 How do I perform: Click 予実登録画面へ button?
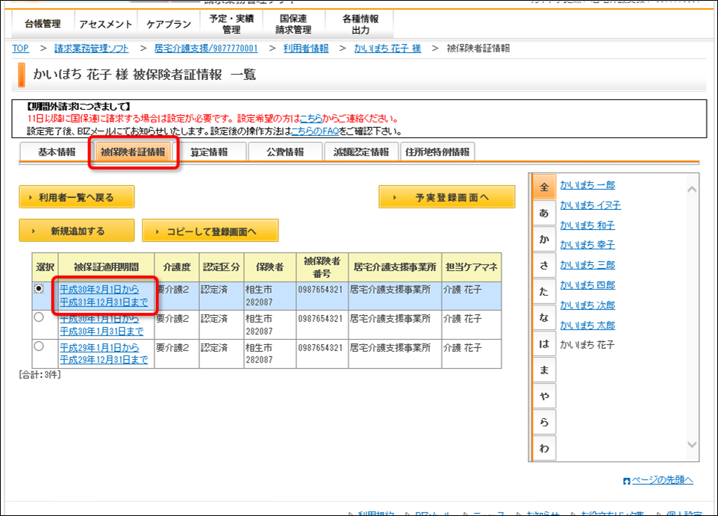[446, 197]
